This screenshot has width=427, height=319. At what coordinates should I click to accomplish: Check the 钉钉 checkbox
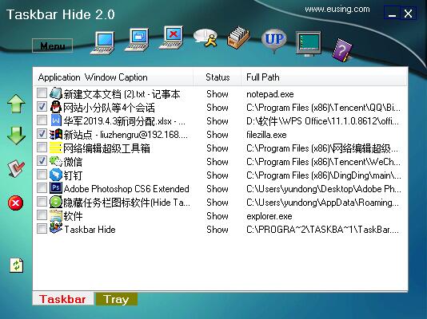point(42,175)
